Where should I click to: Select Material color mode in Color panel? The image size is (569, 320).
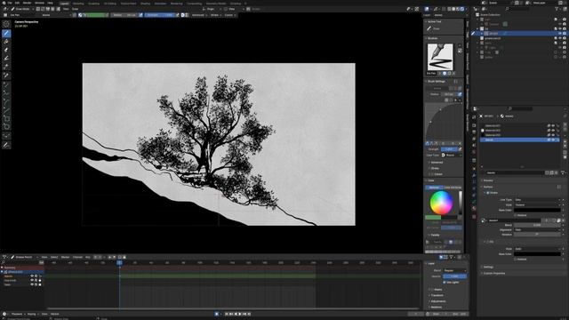(434, 188)
